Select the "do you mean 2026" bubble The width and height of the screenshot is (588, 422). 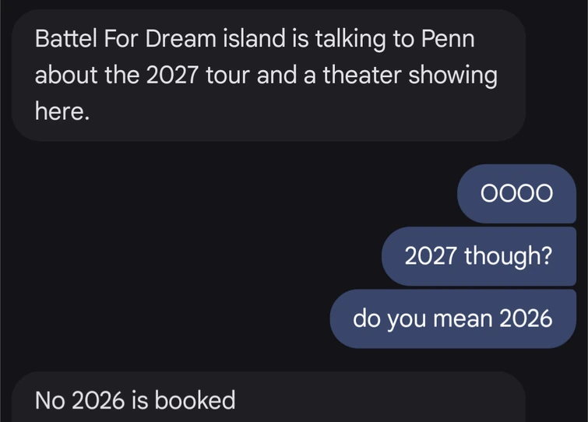pyautogui.click(x=452, y=318)
